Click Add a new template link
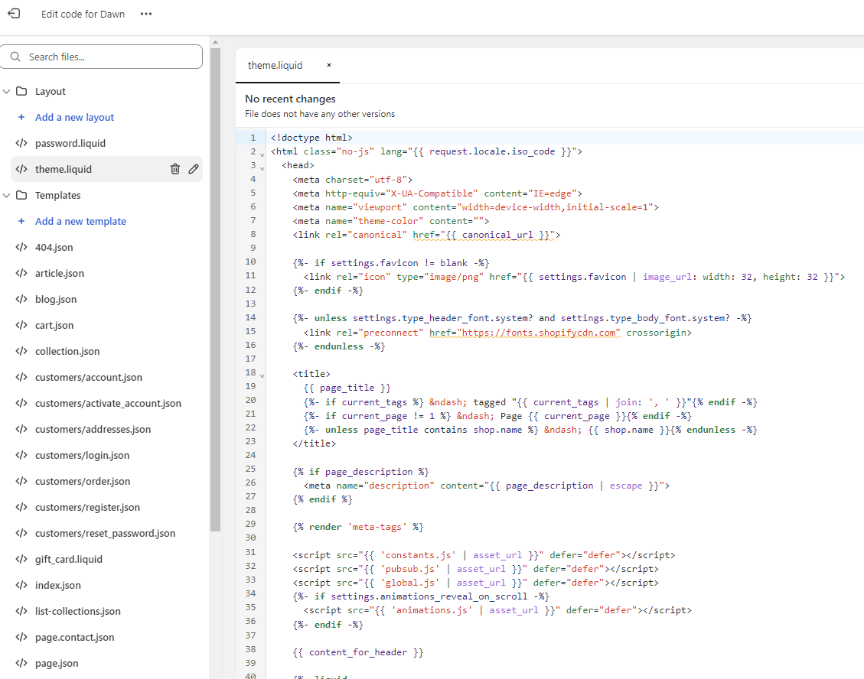The image size is (864, 679). tap(80, 221)
